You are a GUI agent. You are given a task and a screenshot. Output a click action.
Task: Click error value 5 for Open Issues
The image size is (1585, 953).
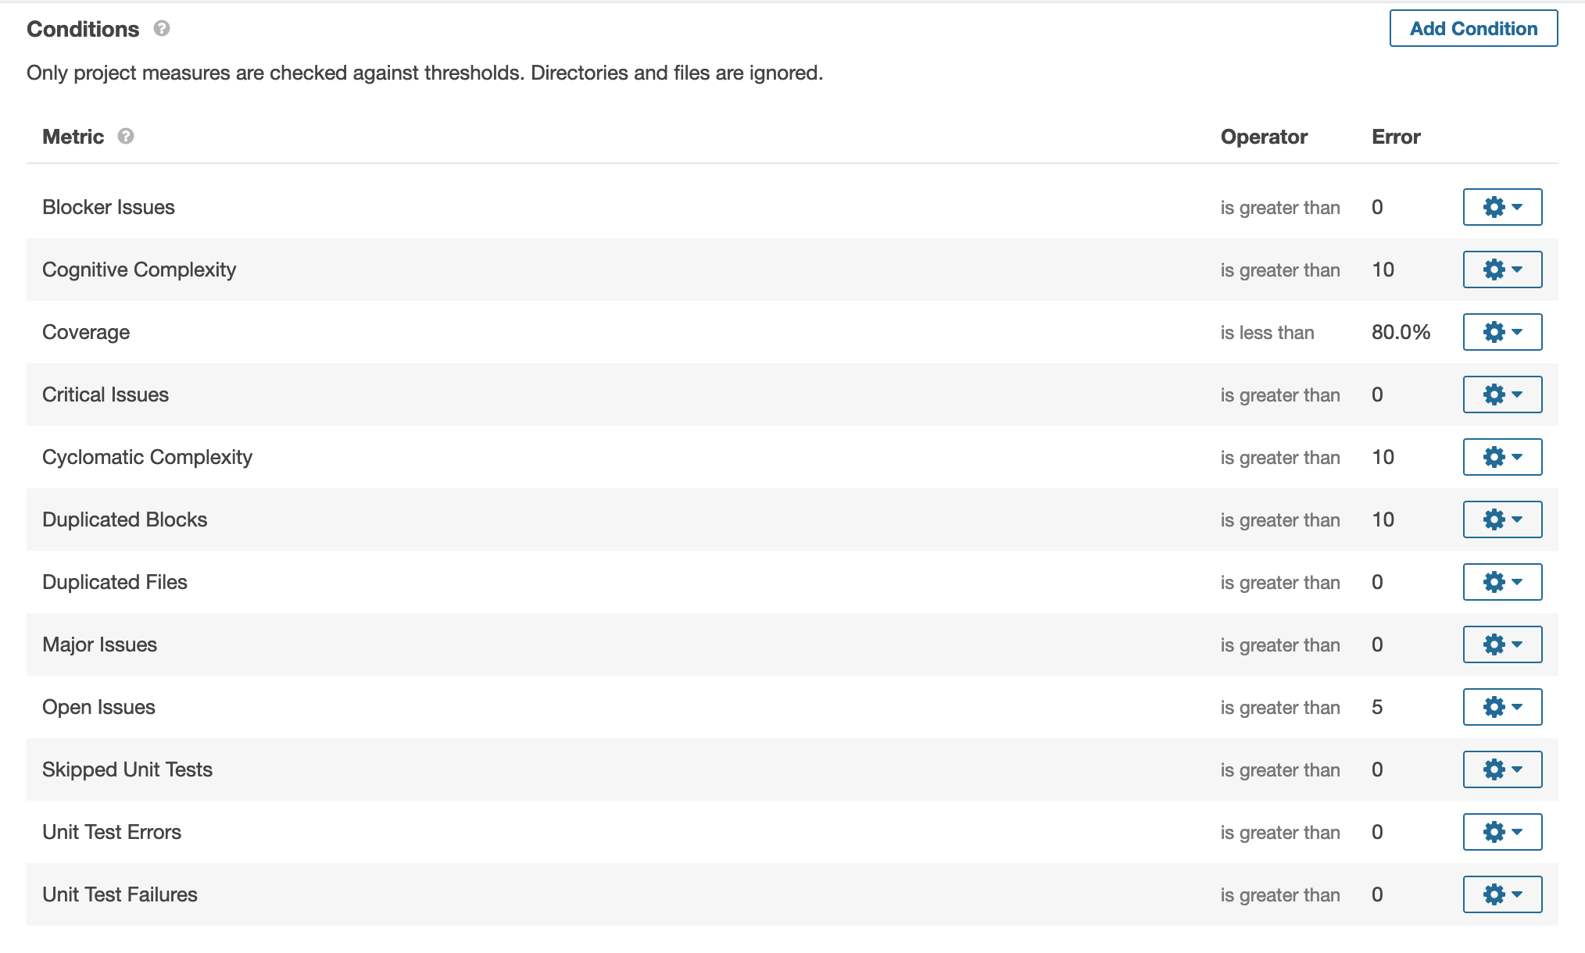[x=1377, y=707]
